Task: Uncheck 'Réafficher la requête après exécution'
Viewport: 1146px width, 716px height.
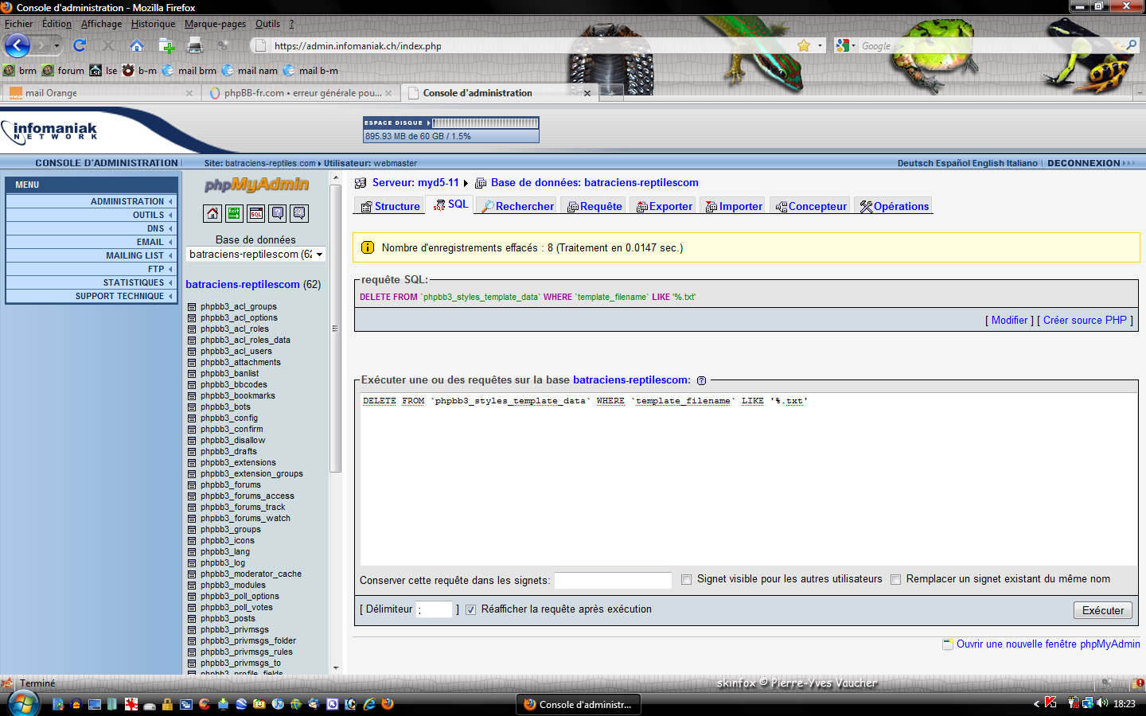Action: pyautogui.click(x=470, y=610)
